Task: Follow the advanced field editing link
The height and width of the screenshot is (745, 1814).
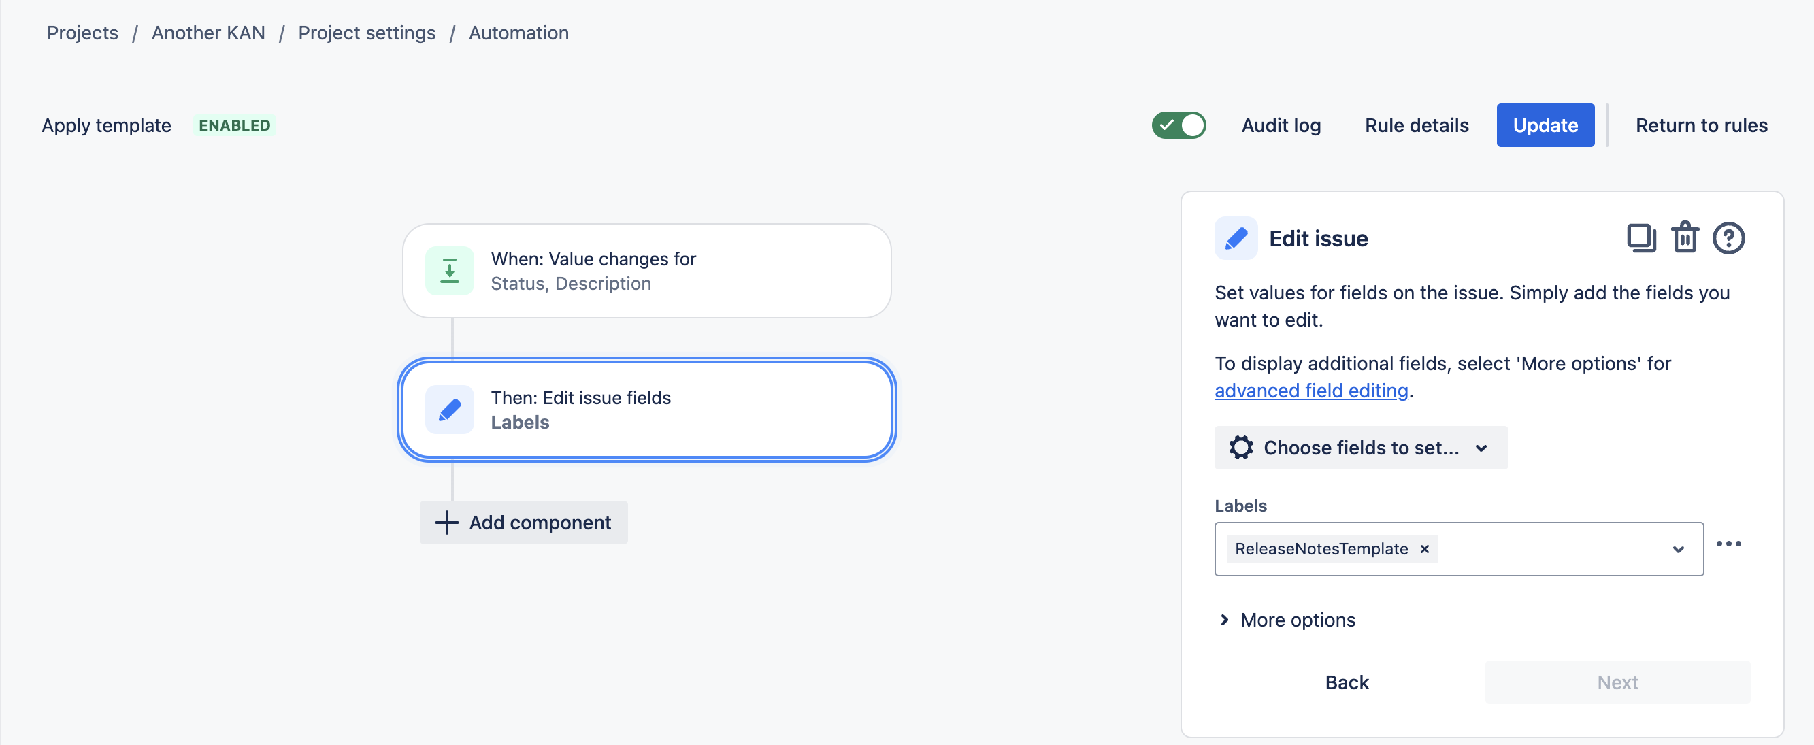Action: click(x=1311, y=391)
